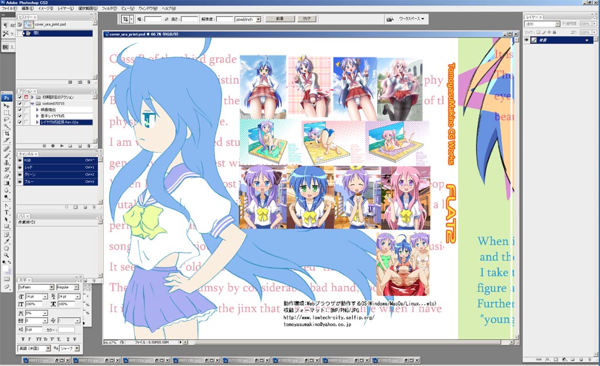
Task: Select the Dodge tool
Action: 6,197
